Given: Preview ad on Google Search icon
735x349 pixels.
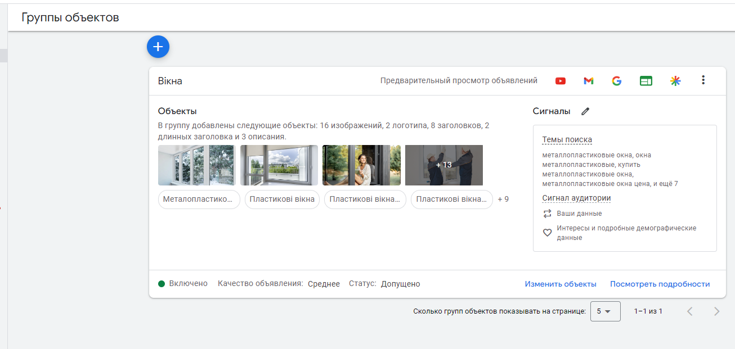Looking at the screenshot, I should point(617,81).
